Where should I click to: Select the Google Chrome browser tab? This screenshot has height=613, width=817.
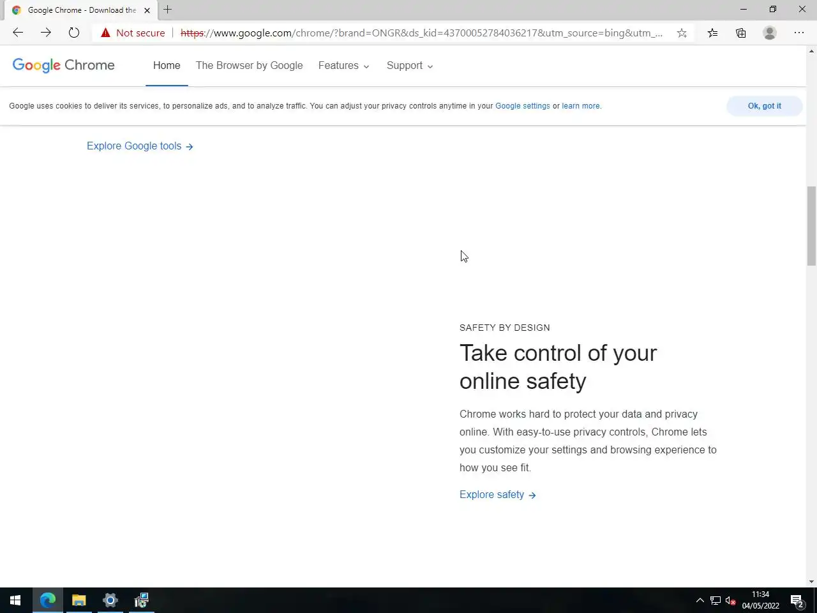[82, 10]
